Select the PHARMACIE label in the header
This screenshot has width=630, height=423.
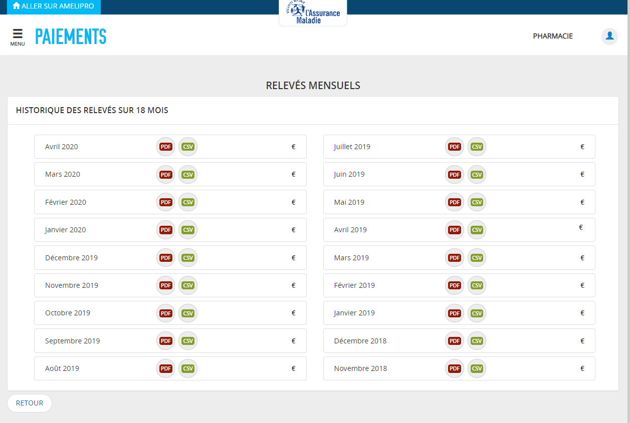point(552,36)
